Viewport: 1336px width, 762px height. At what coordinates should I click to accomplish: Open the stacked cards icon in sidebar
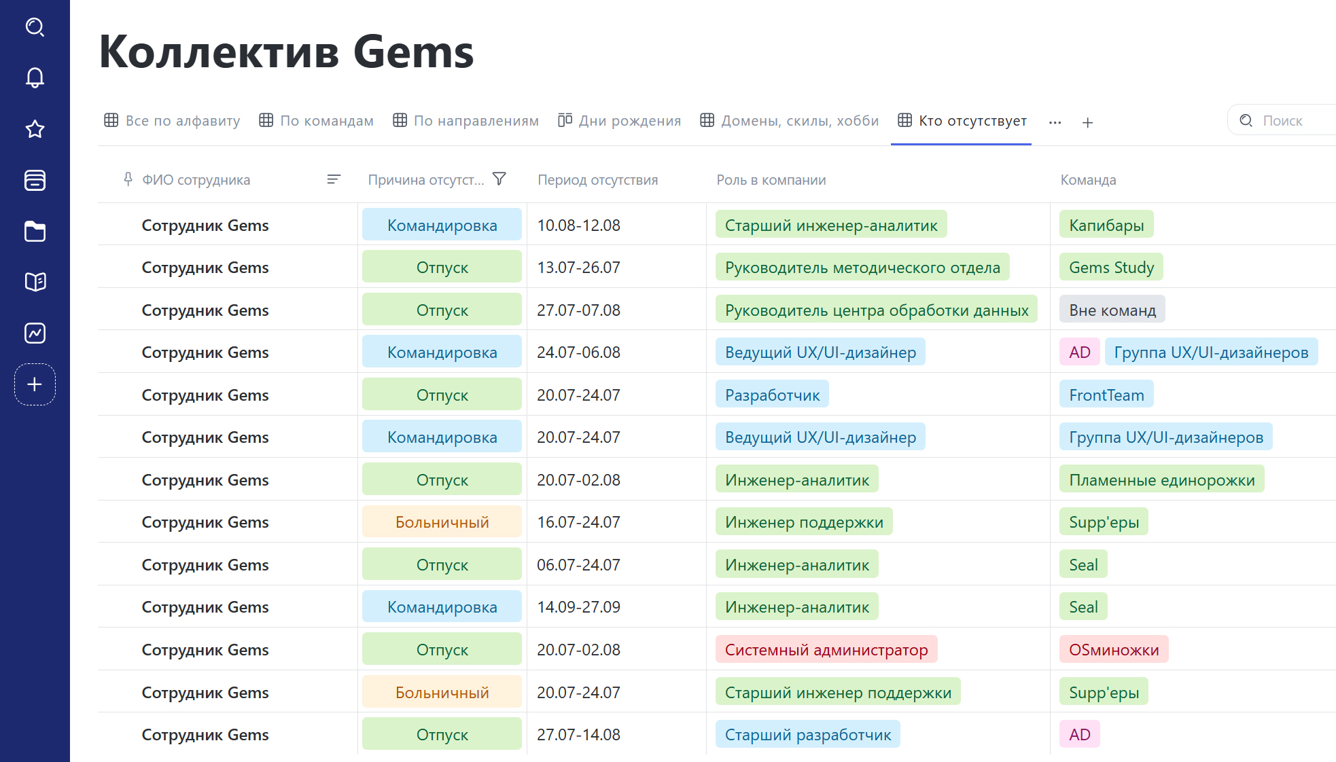tap(35, 180)
